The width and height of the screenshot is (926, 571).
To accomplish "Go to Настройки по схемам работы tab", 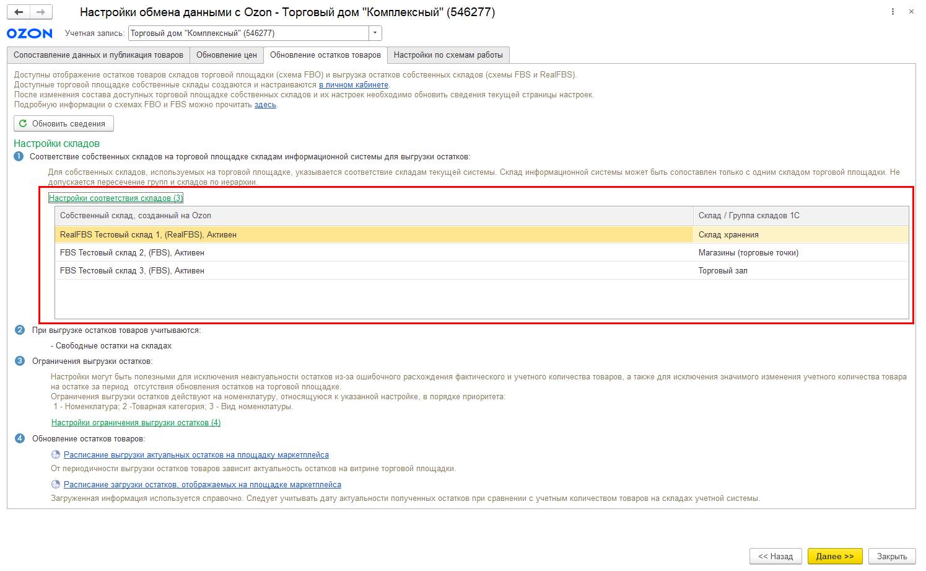I will point(448,55).
